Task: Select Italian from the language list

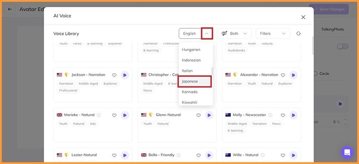Action: (196, 71)
